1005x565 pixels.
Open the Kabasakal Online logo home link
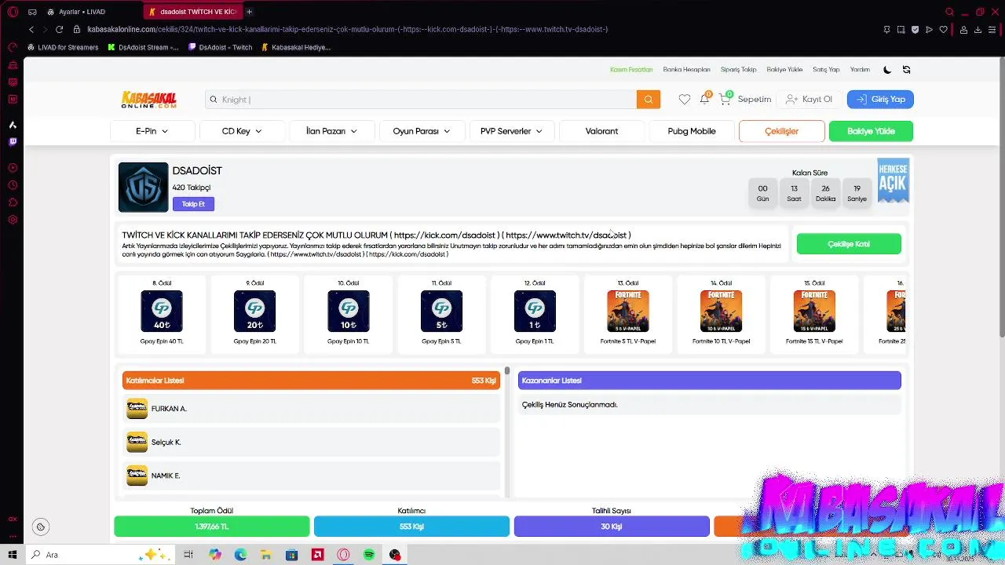pos(149,100)
